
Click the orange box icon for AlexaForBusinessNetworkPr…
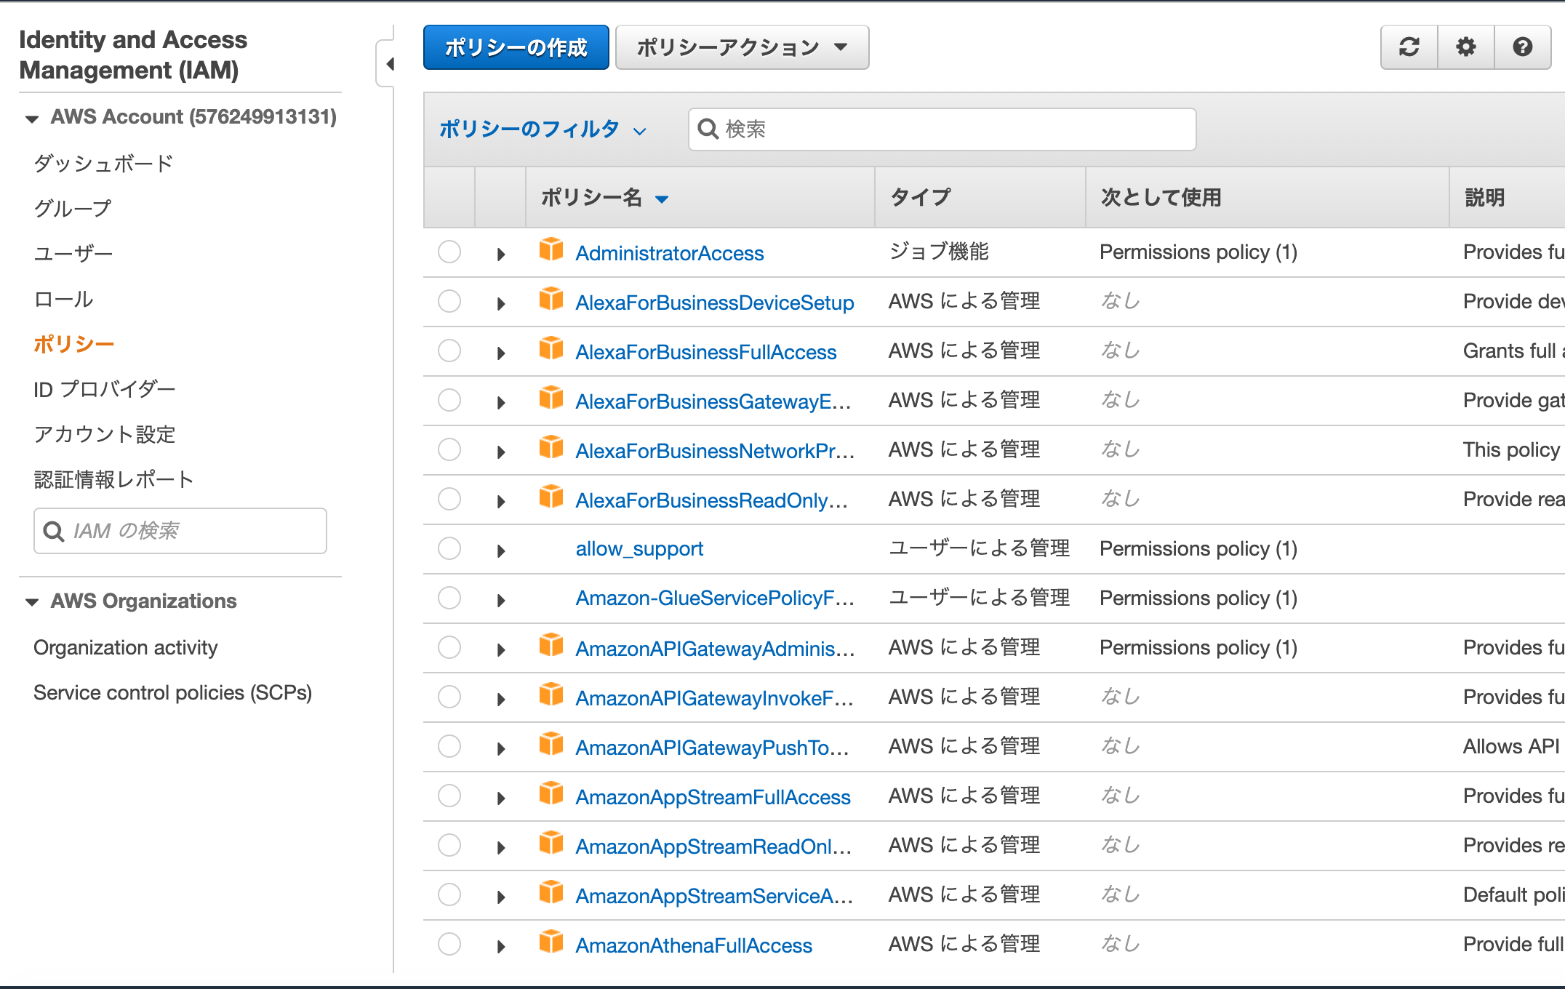[x=551, y=447]
